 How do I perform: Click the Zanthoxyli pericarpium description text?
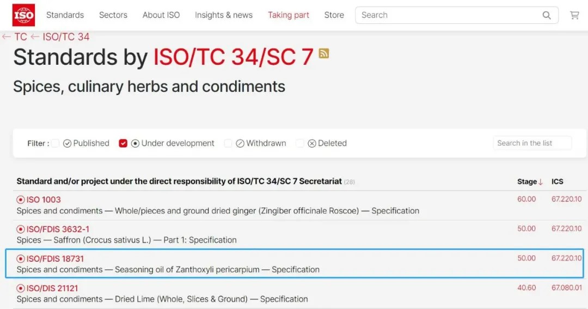point(168,270)
